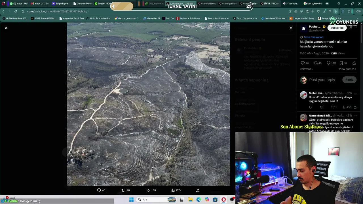Screen dimensions: 363x204
Task: Subscribe to Pusholder
Action: [337, 28]
